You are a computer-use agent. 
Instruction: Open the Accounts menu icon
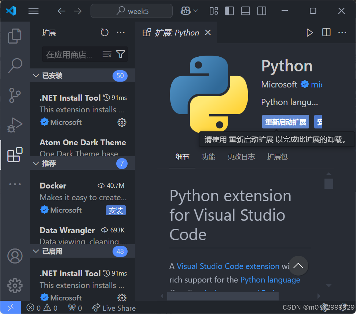15,256
